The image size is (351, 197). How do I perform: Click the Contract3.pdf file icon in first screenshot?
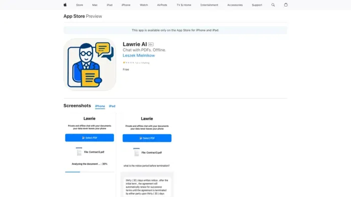79,151
